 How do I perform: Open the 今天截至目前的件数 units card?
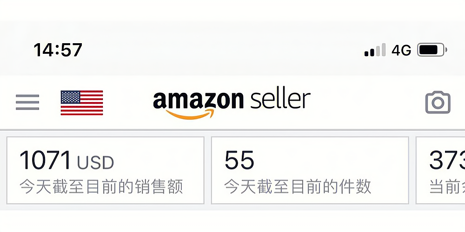pos(310,170)
